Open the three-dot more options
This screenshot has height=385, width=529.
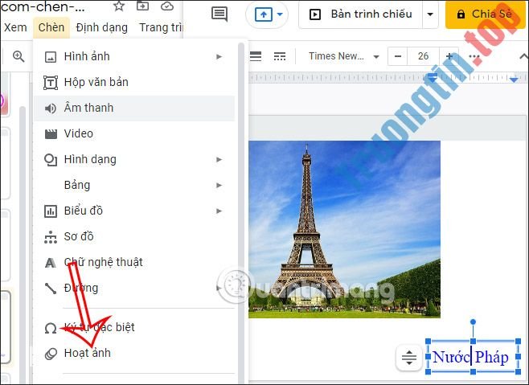point(474,56)
